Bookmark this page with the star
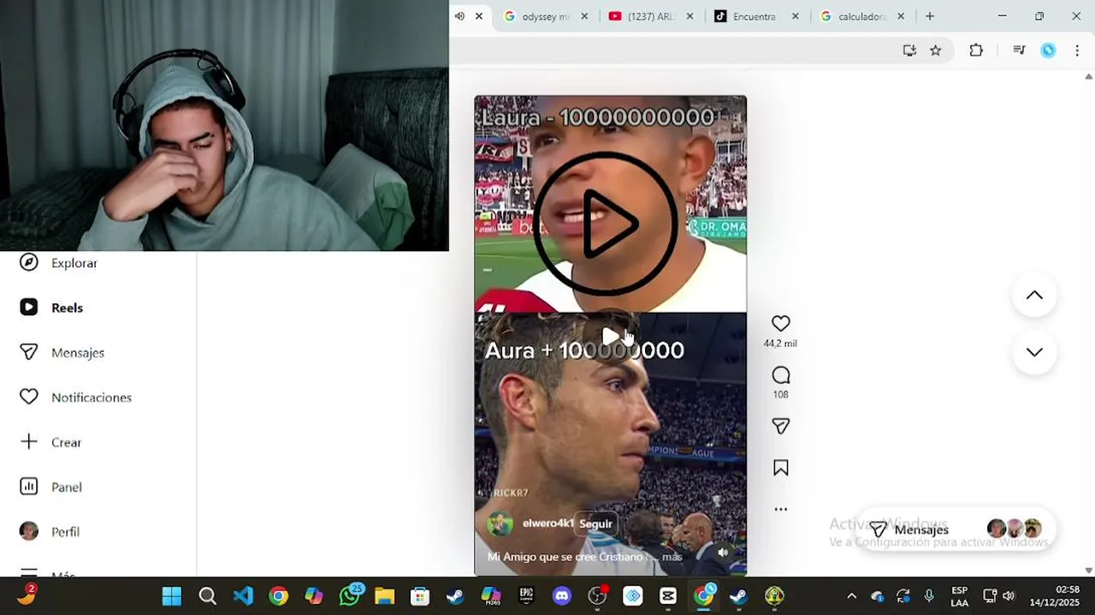1095x615 pixels. pyautogui.click(x=936, y=50)
